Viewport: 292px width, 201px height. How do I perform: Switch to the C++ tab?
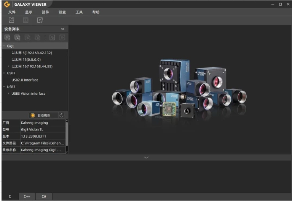click(x=27, y=196)
